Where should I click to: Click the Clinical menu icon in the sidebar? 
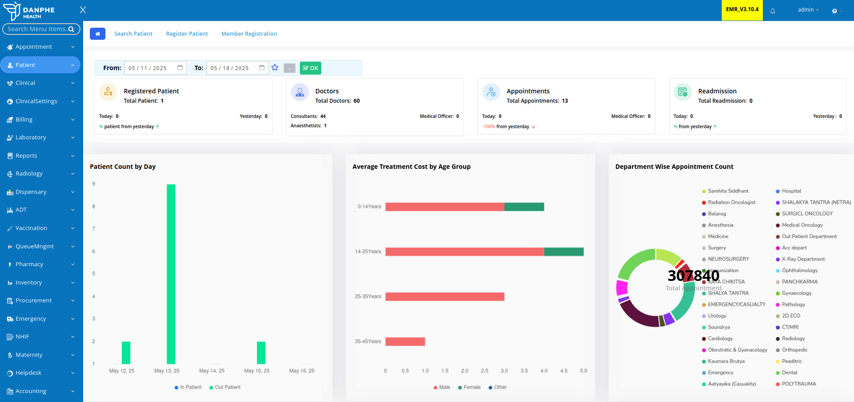[x=10, y=83]
